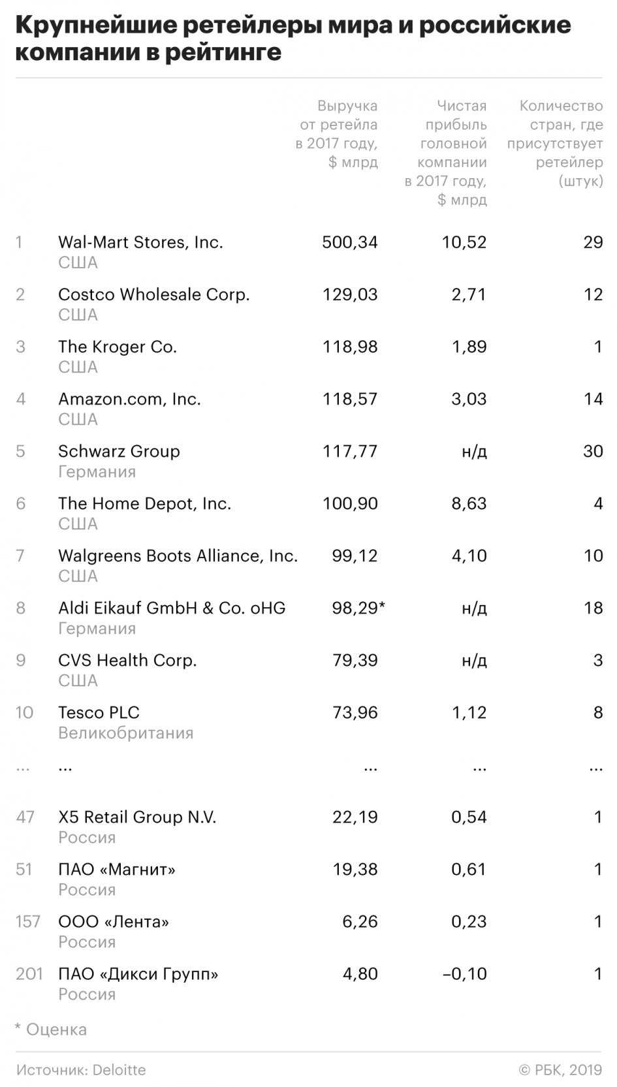
Task: Select the Wal-Mart Stores, Inc. row name
Action: [x=140, y=242]
